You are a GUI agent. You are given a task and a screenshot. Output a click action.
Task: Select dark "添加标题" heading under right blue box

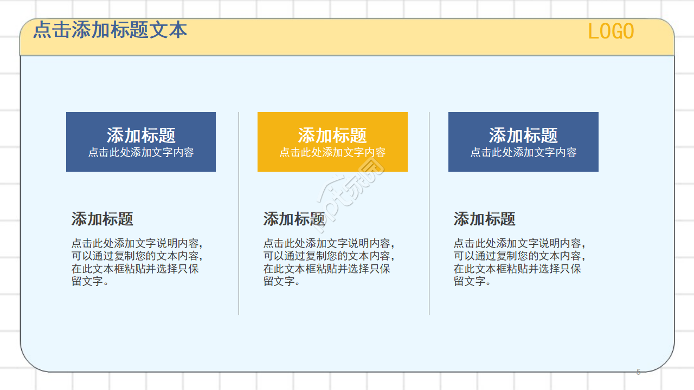(485, 219)
